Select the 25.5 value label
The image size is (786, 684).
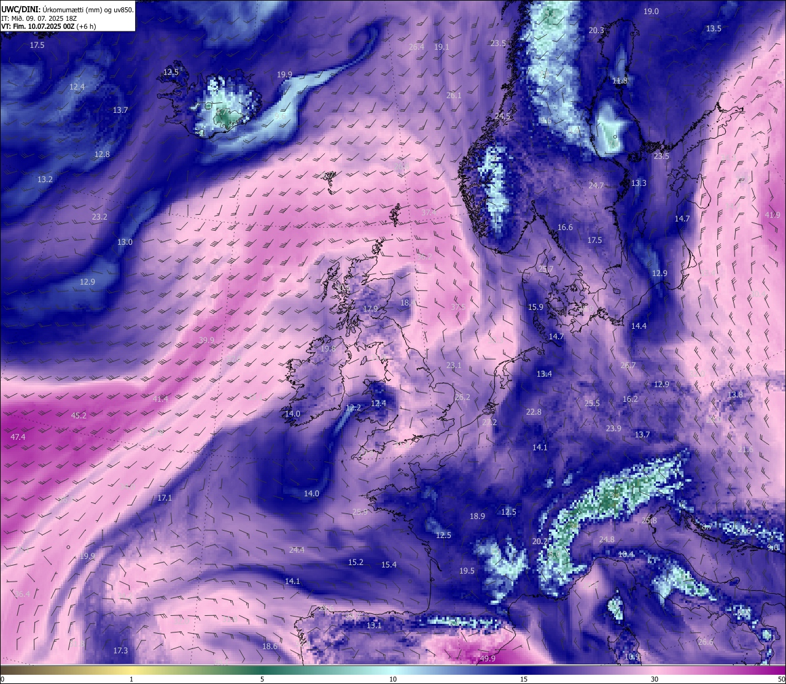592,403
